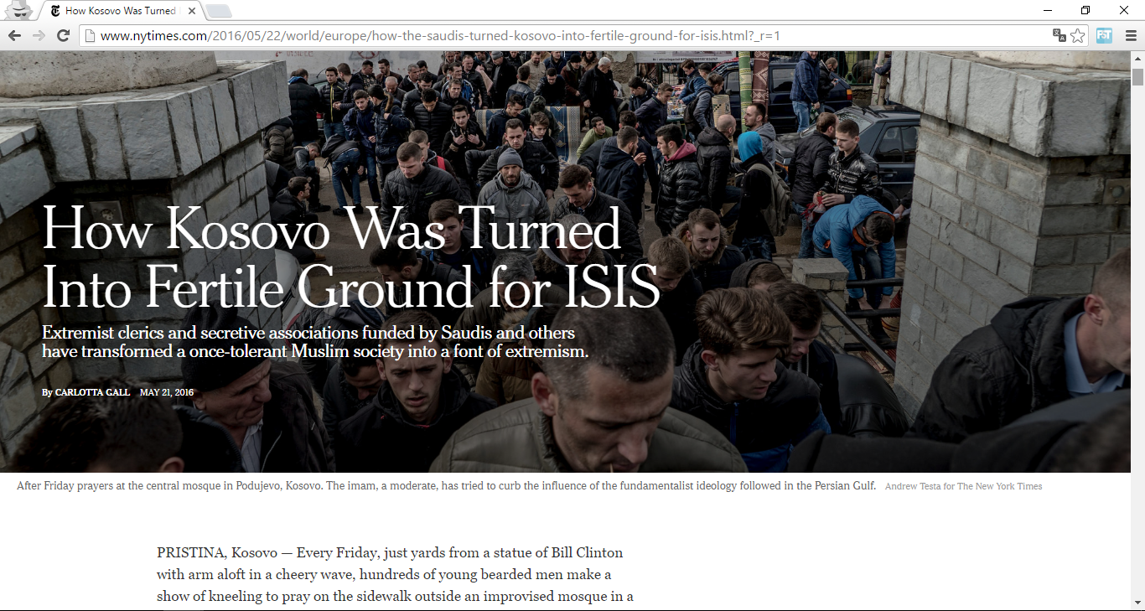Image resolution: width=1145 pixels, height=611 pixels.
Task: Click the headline 'How Kosovo Was Turned Into Fertile Ground for ISIS'
Action: (x=351, y=257)
